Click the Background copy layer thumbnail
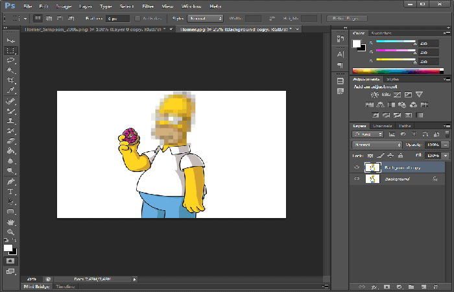 click(x=373, y=167)
